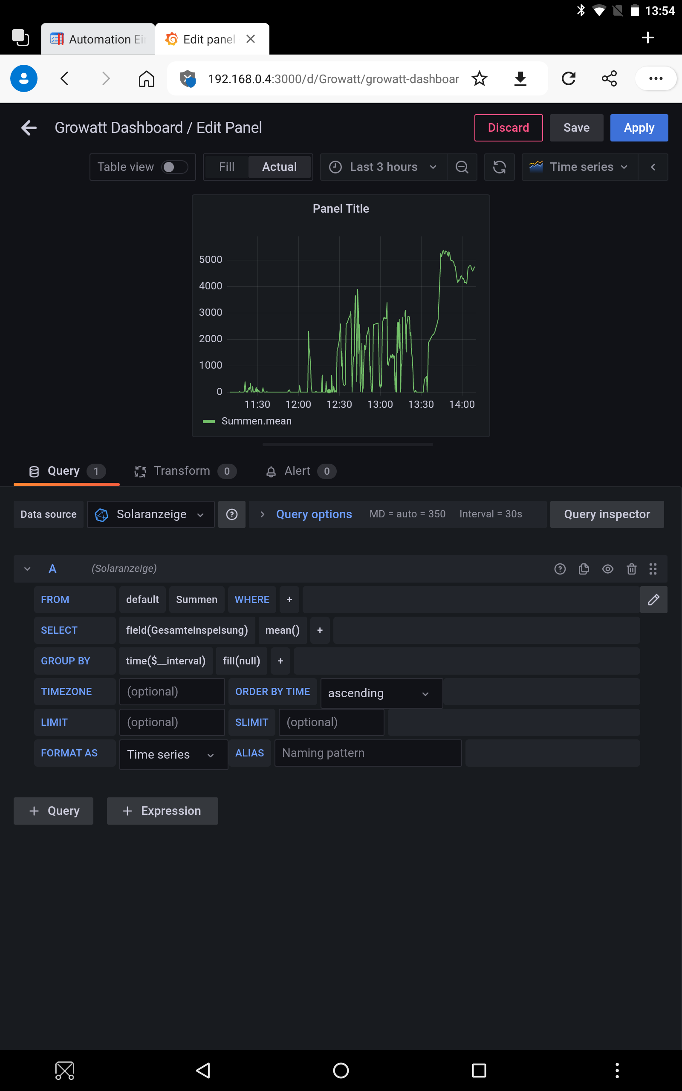682x1091 pixels.
Task: Click the green Summen.mean legend color swatch
Action: point(209,421)
